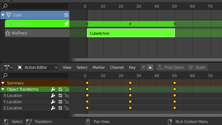Click the wrench icon for X Location
The image size is (222, 125).
point(53,95)
